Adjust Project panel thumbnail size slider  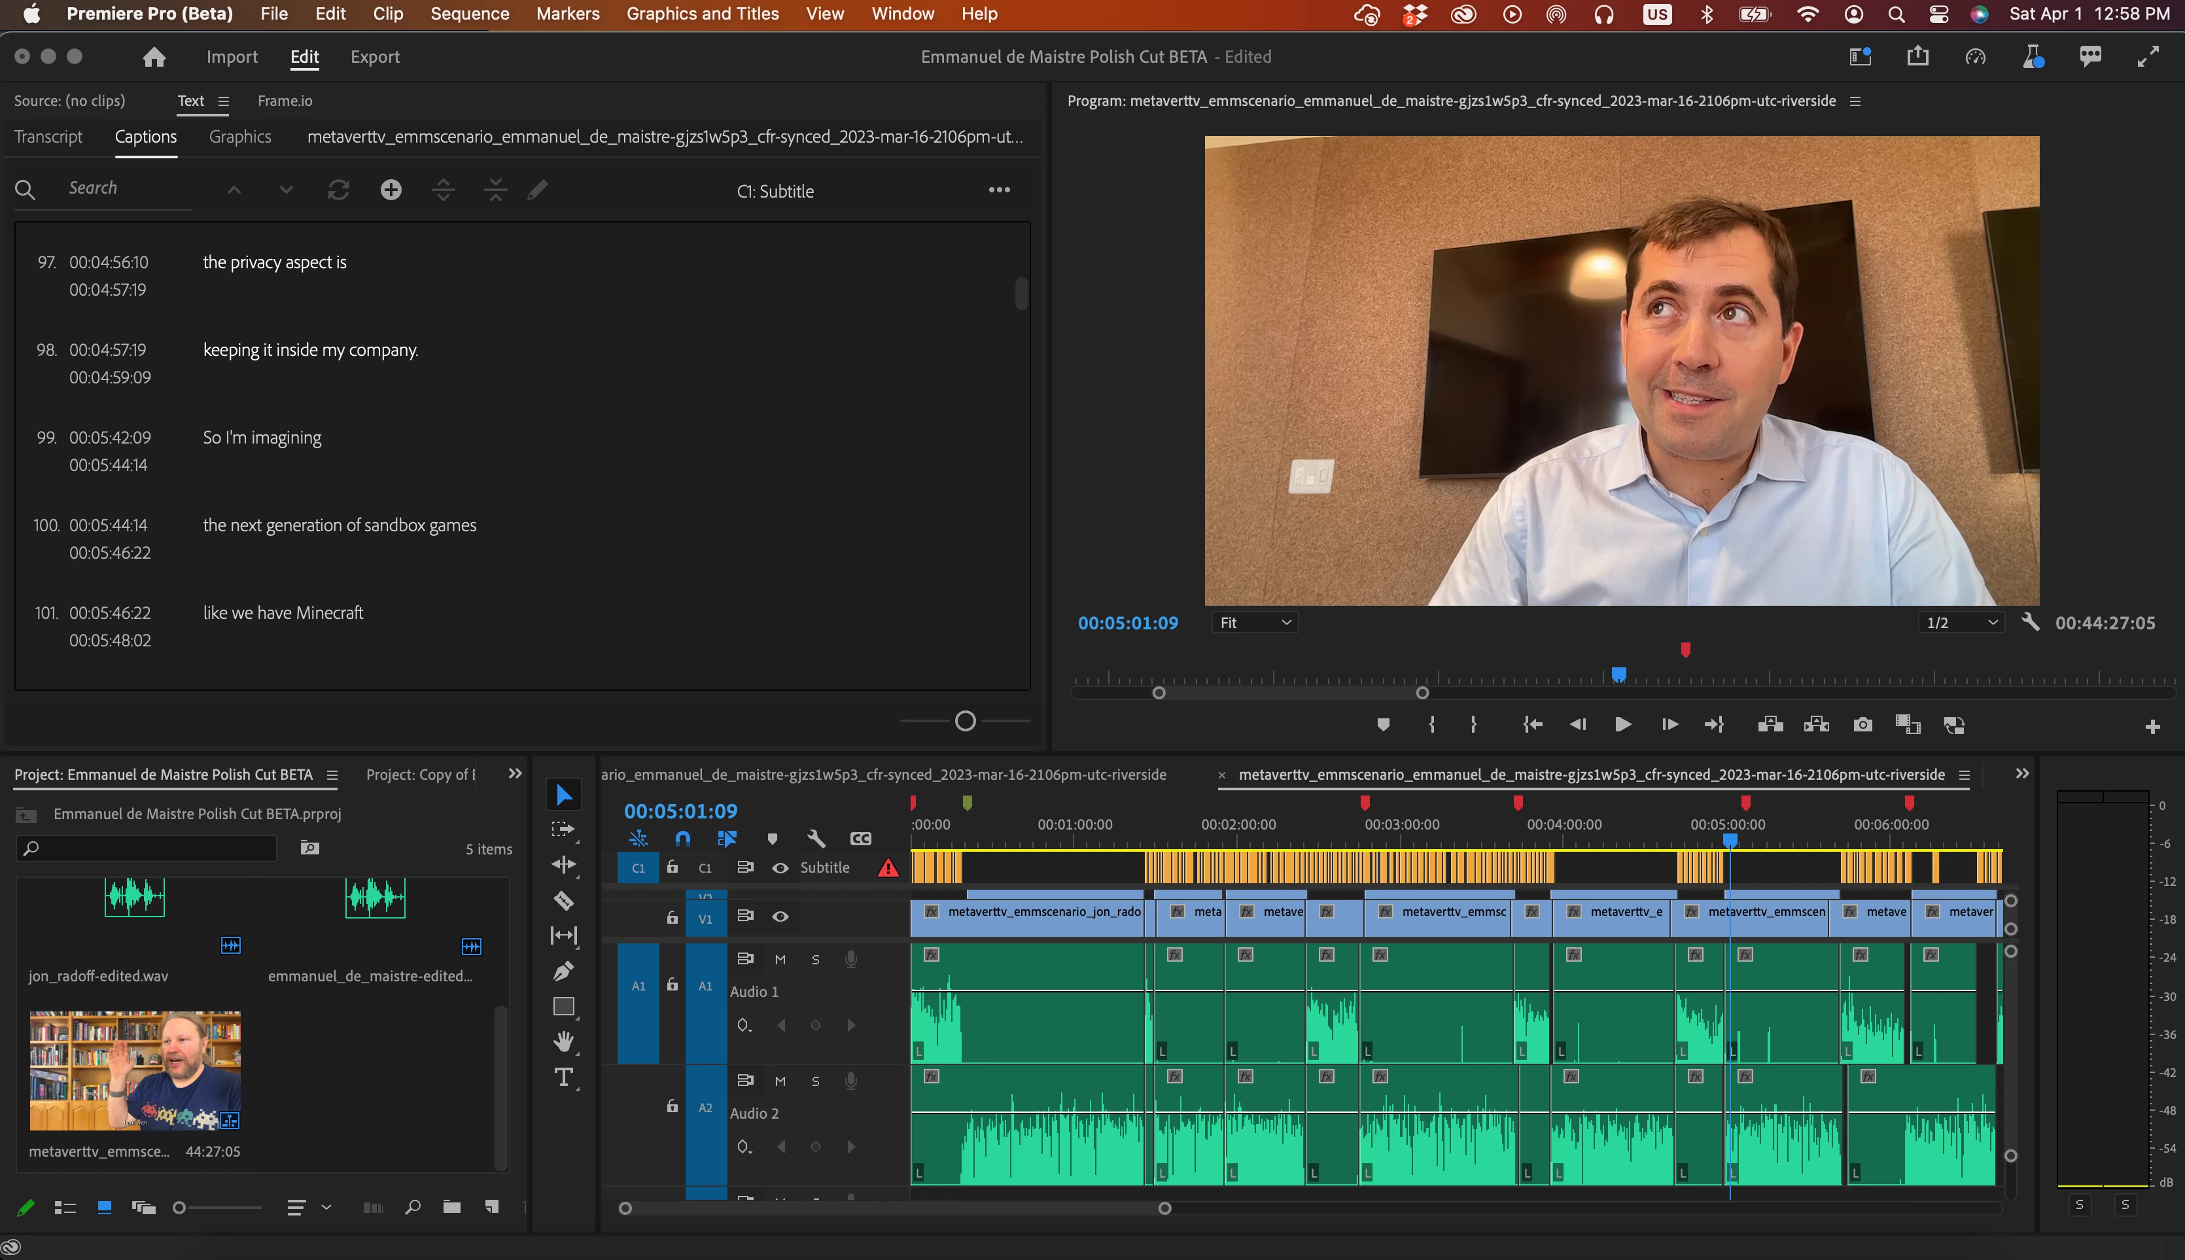pyautogui.click(x=180, y=1207)
